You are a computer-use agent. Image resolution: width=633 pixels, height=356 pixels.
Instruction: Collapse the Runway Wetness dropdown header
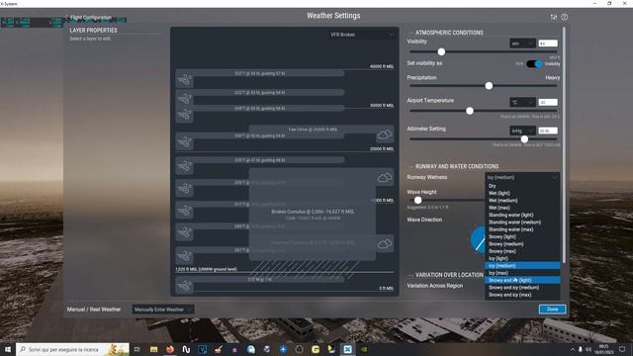522,177
